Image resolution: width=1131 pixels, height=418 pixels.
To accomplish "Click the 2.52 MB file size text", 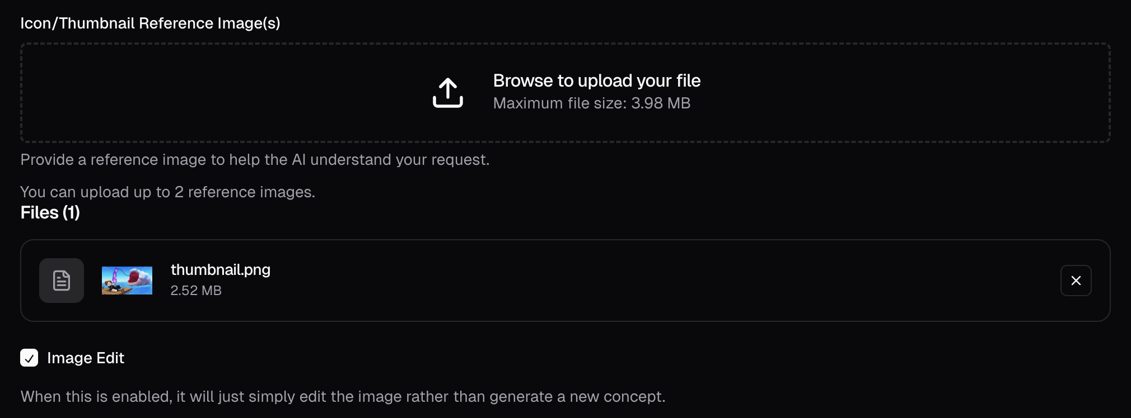I will pos(196,291).
